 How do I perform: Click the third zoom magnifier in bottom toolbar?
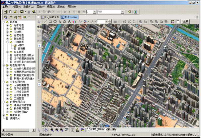62,130
